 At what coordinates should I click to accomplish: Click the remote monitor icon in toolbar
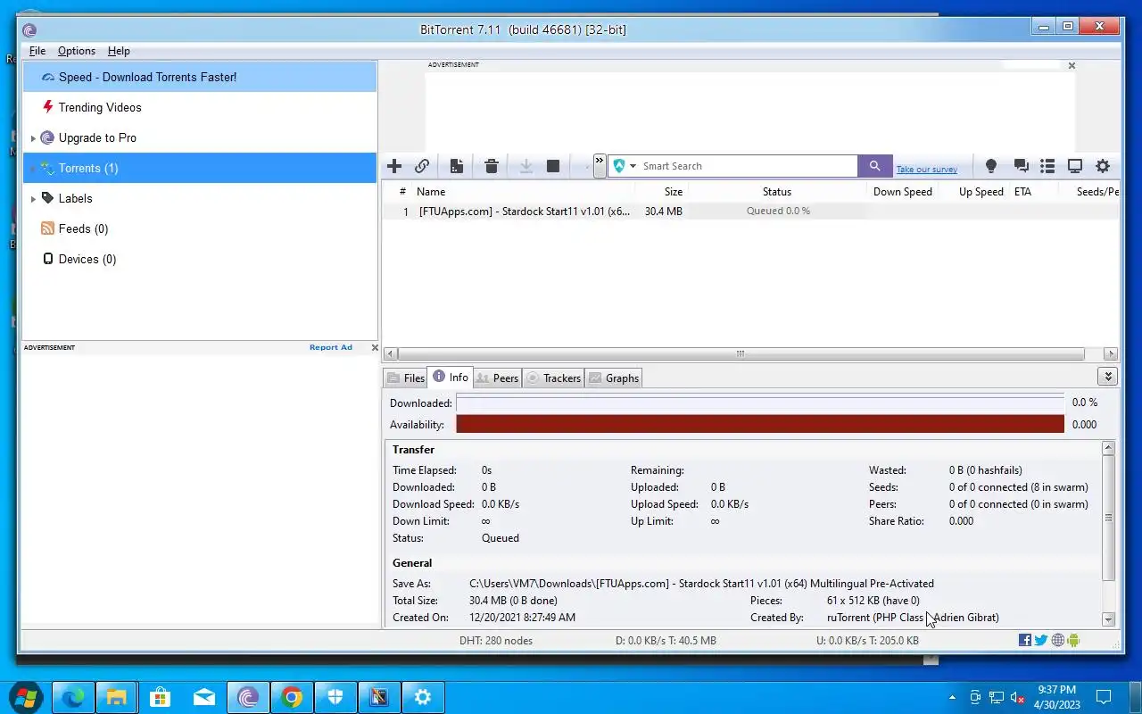coord(1075,166)
